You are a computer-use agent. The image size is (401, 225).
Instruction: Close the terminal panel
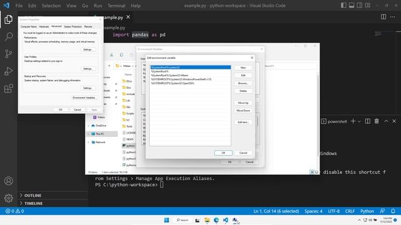pyautogui.click(x=394, y=121)
